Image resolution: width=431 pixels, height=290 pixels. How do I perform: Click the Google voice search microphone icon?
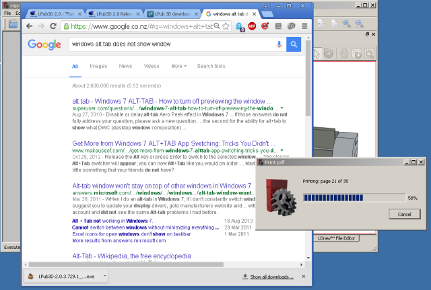tap(279, 44)
